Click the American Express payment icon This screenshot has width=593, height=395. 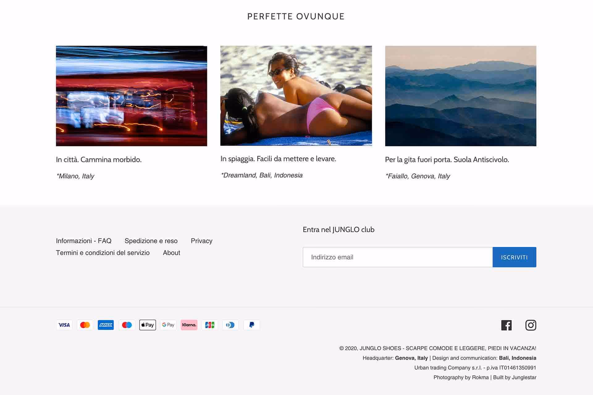point(106,325)
